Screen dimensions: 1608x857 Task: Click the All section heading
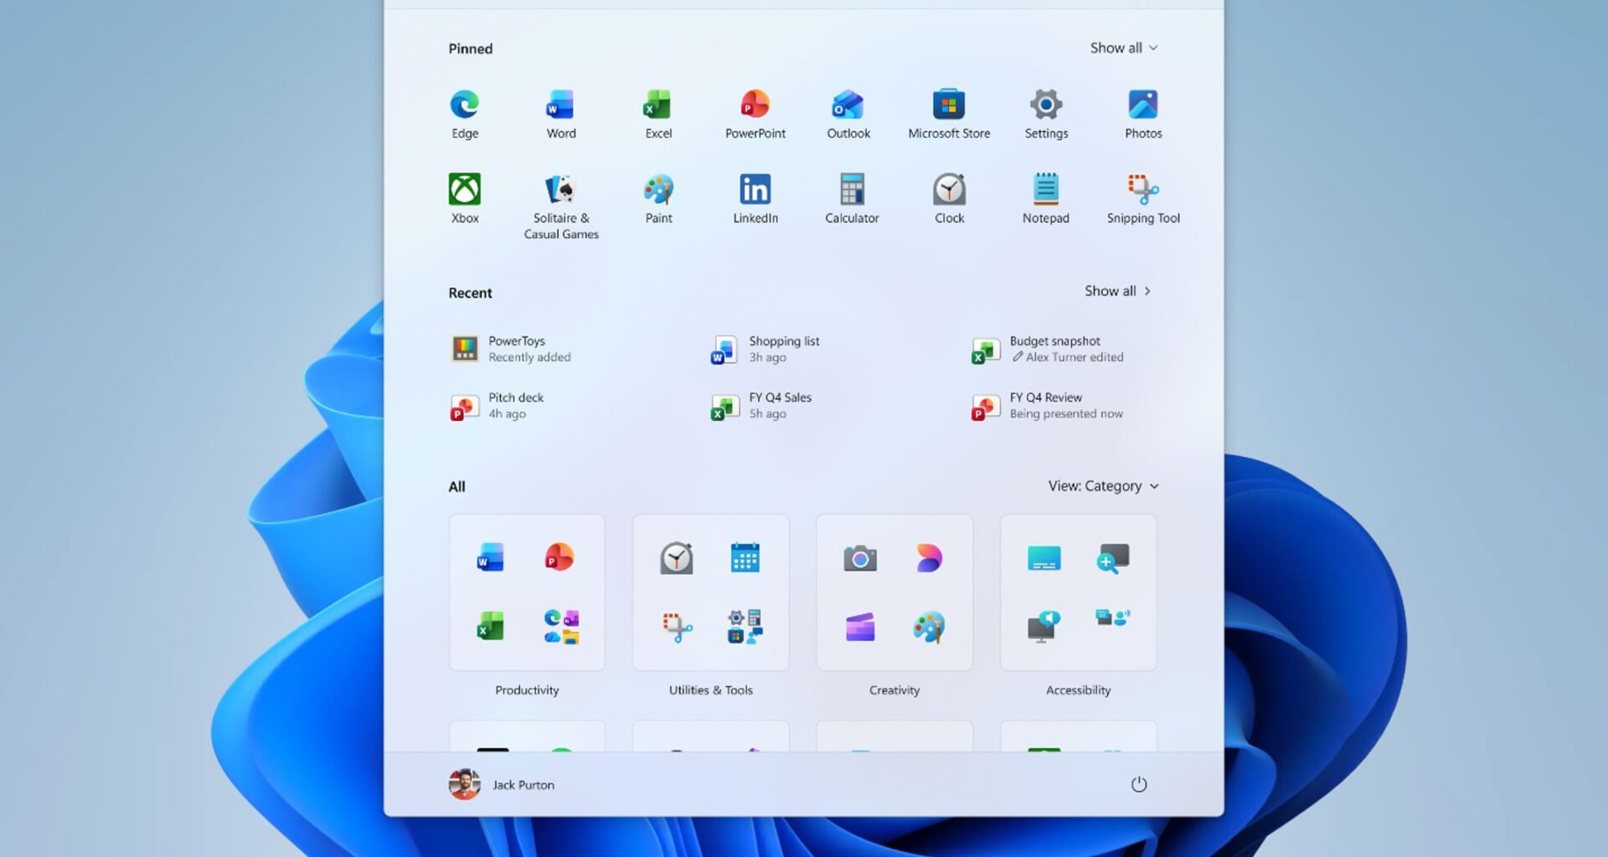point(456,486)
